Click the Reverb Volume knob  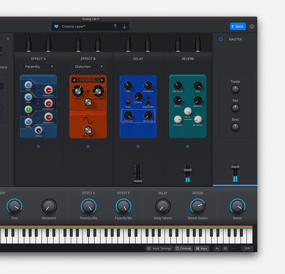click(x=198, y=206)
